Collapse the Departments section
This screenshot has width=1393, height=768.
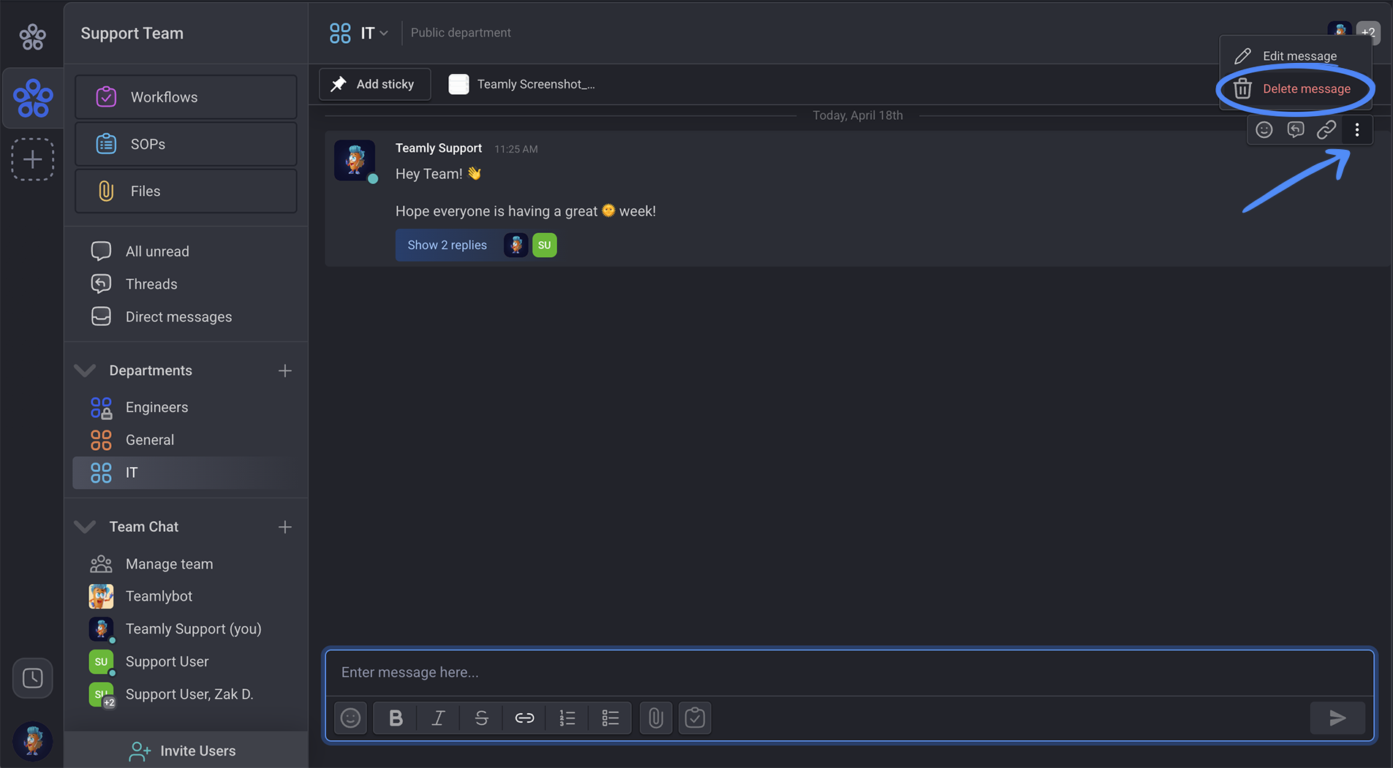pos(85,370)
